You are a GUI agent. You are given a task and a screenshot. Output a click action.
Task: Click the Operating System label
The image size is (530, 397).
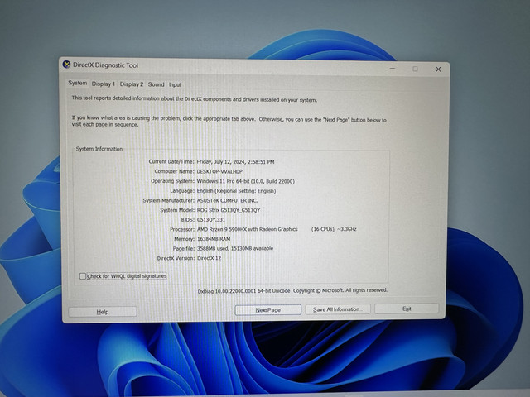tap(172, 181)
